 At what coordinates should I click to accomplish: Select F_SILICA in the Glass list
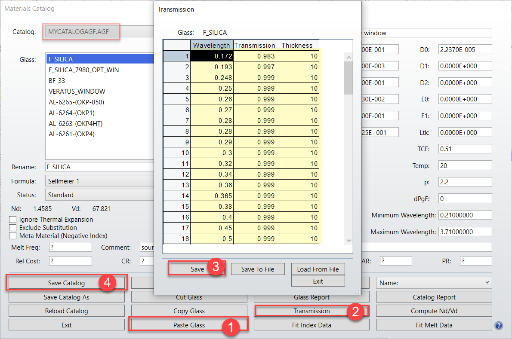[100, 59]
